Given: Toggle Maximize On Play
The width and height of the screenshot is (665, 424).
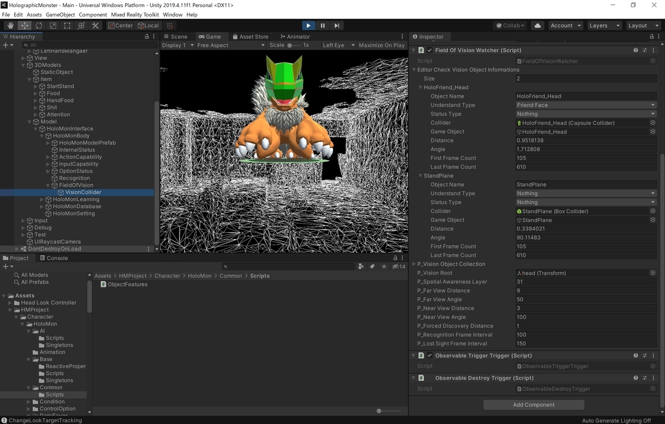Looking at the screenshot, I should pos(382,45).
